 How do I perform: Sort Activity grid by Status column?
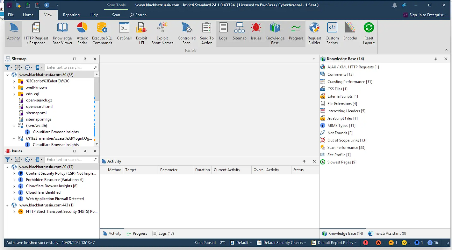tap(305, 170)
